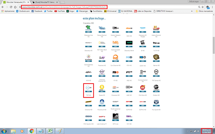Select the Las Estrellas channel logo
215x134 pixels.
click(x=88, y=57)
